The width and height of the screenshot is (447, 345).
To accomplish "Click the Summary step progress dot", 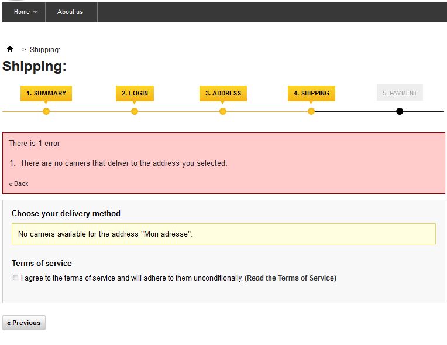I will [x=46, y=111].
